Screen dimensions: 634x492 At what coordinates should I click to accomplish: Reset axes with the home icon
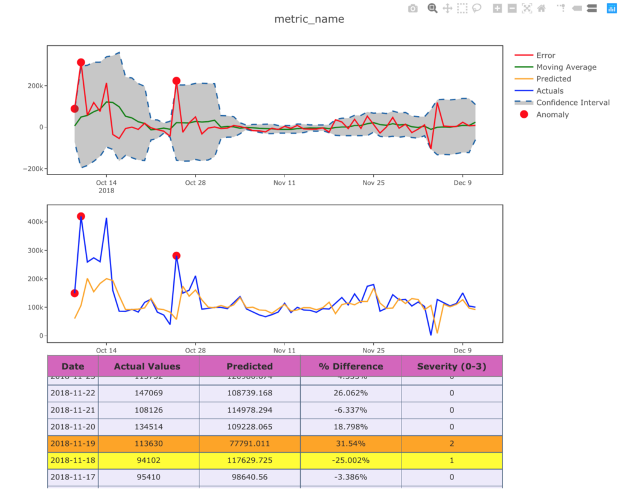[x=542, y=8]
